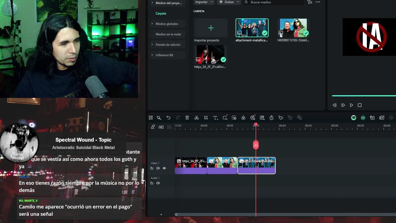Add text with the T tool icon
This screenshot has height=223, width=396.
pyautogui.click(x=215, y=118)
